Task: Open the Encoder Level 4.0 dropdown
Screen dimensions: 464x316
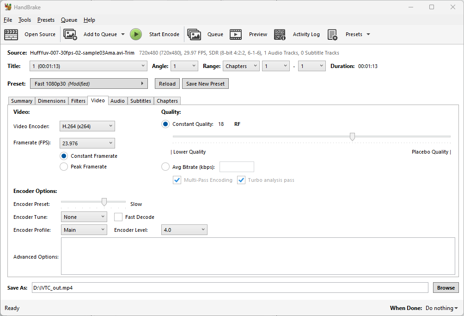Action: pos(184,230)
